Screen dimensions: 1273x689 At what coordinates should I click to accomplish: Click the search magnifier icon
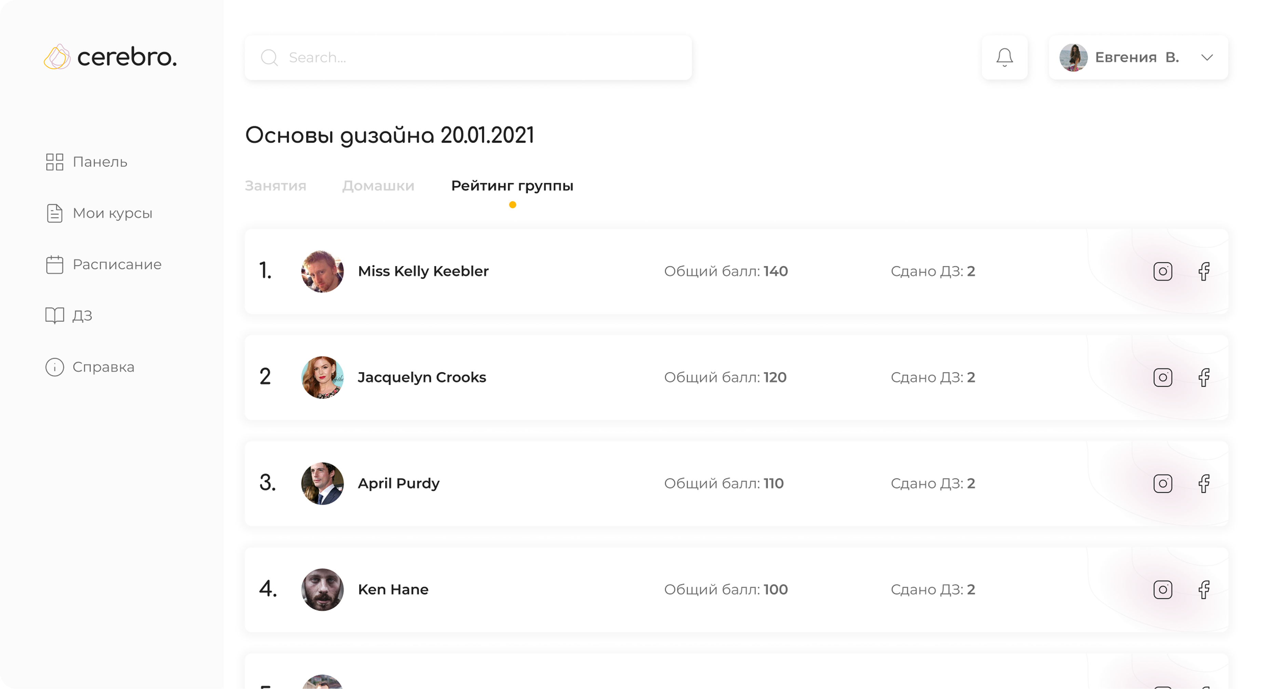click(269, 57)
